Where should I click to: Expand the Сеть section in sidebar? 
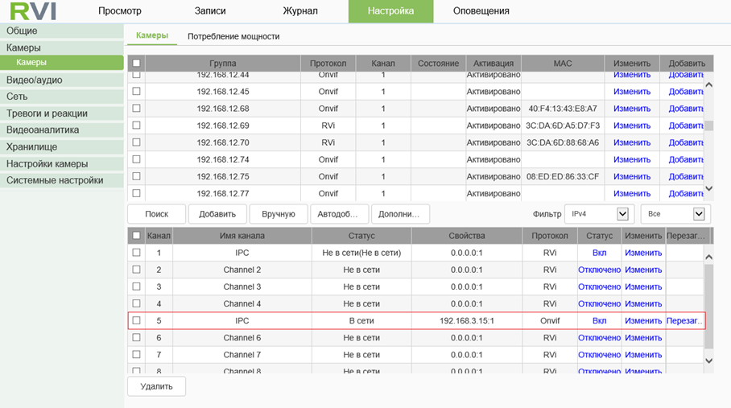click(18, 97)
